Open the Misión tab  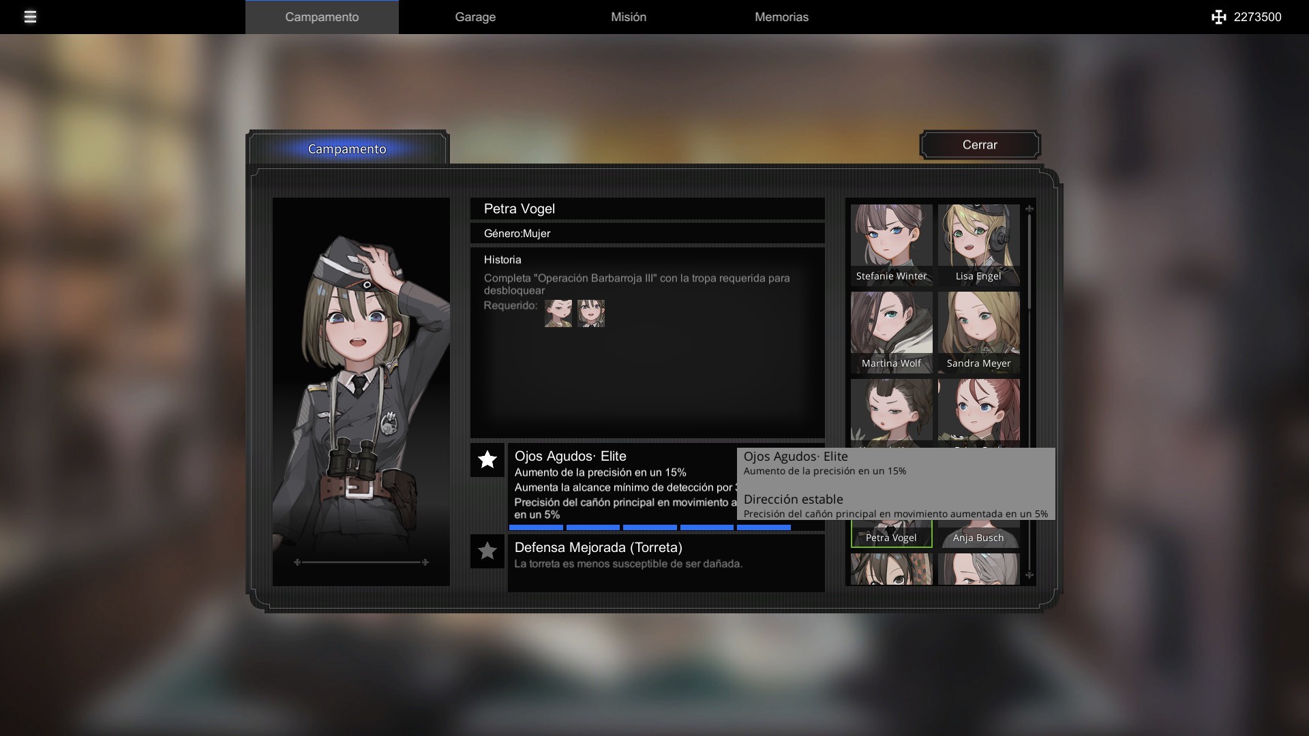628,17
